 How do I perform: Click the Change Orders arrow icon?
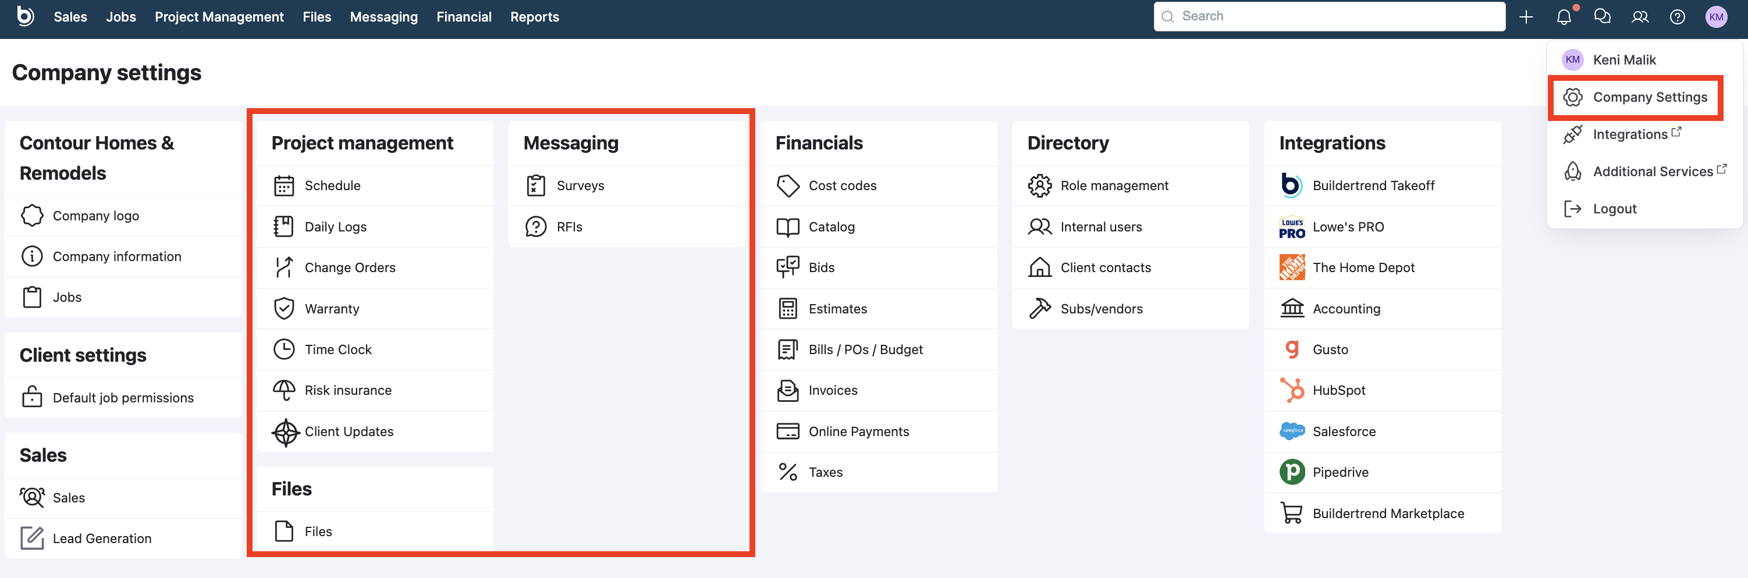(283, 267)
